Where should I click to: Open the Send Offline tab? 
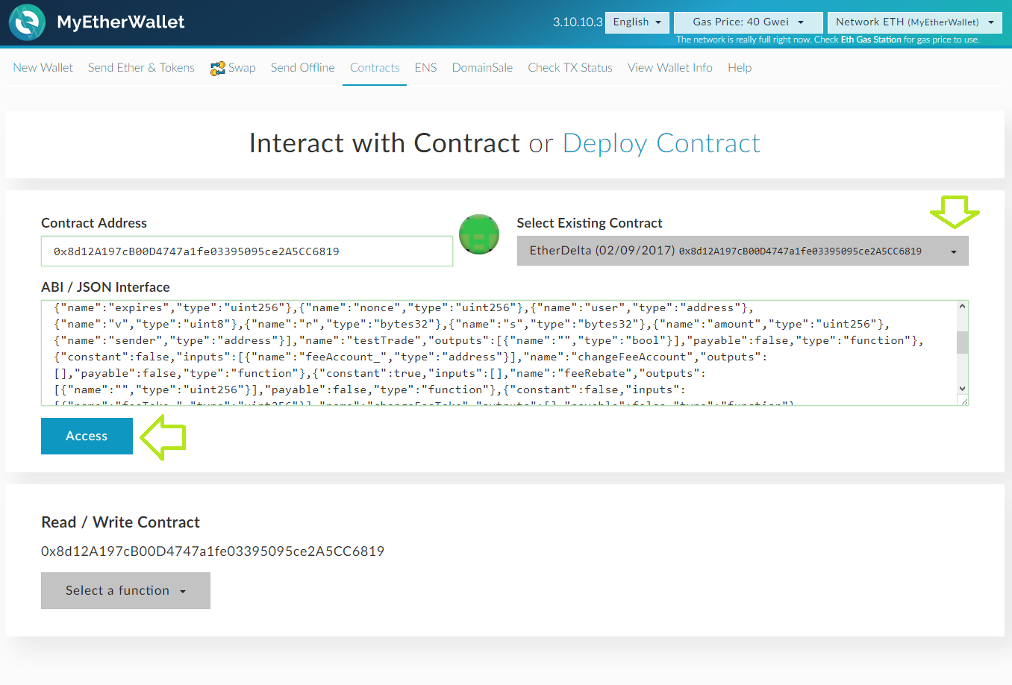(x=302, y=68)
